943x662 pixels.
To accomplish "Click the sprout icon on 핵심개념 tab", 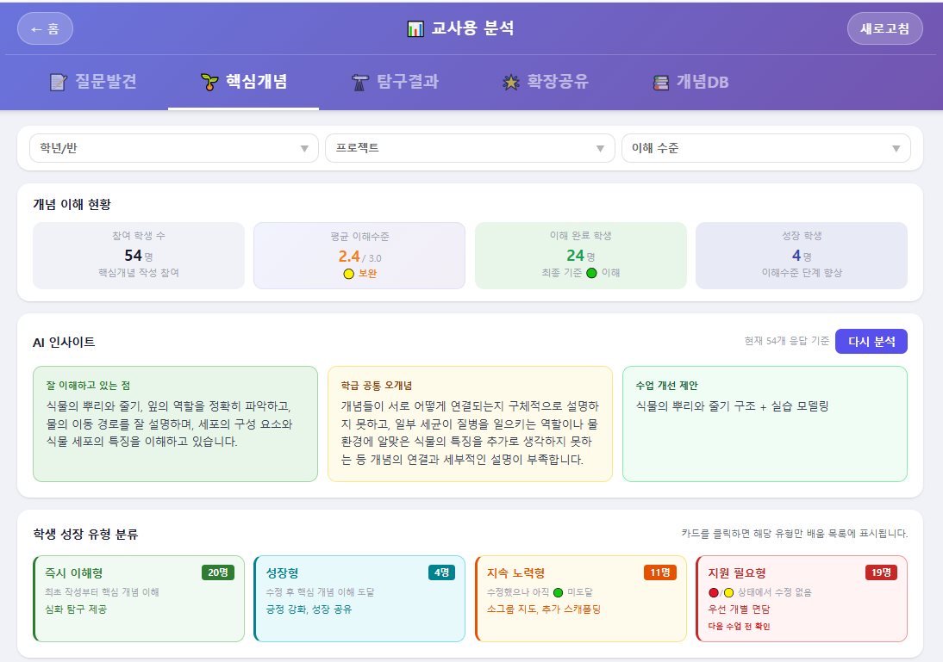I will pyautogui.click(x=209, y=82).
